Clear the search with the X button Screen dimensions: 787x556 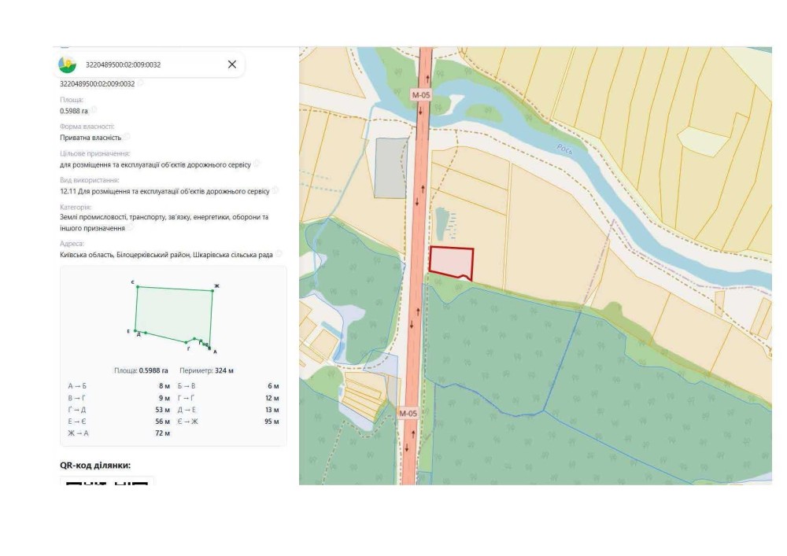coord(232,64)
